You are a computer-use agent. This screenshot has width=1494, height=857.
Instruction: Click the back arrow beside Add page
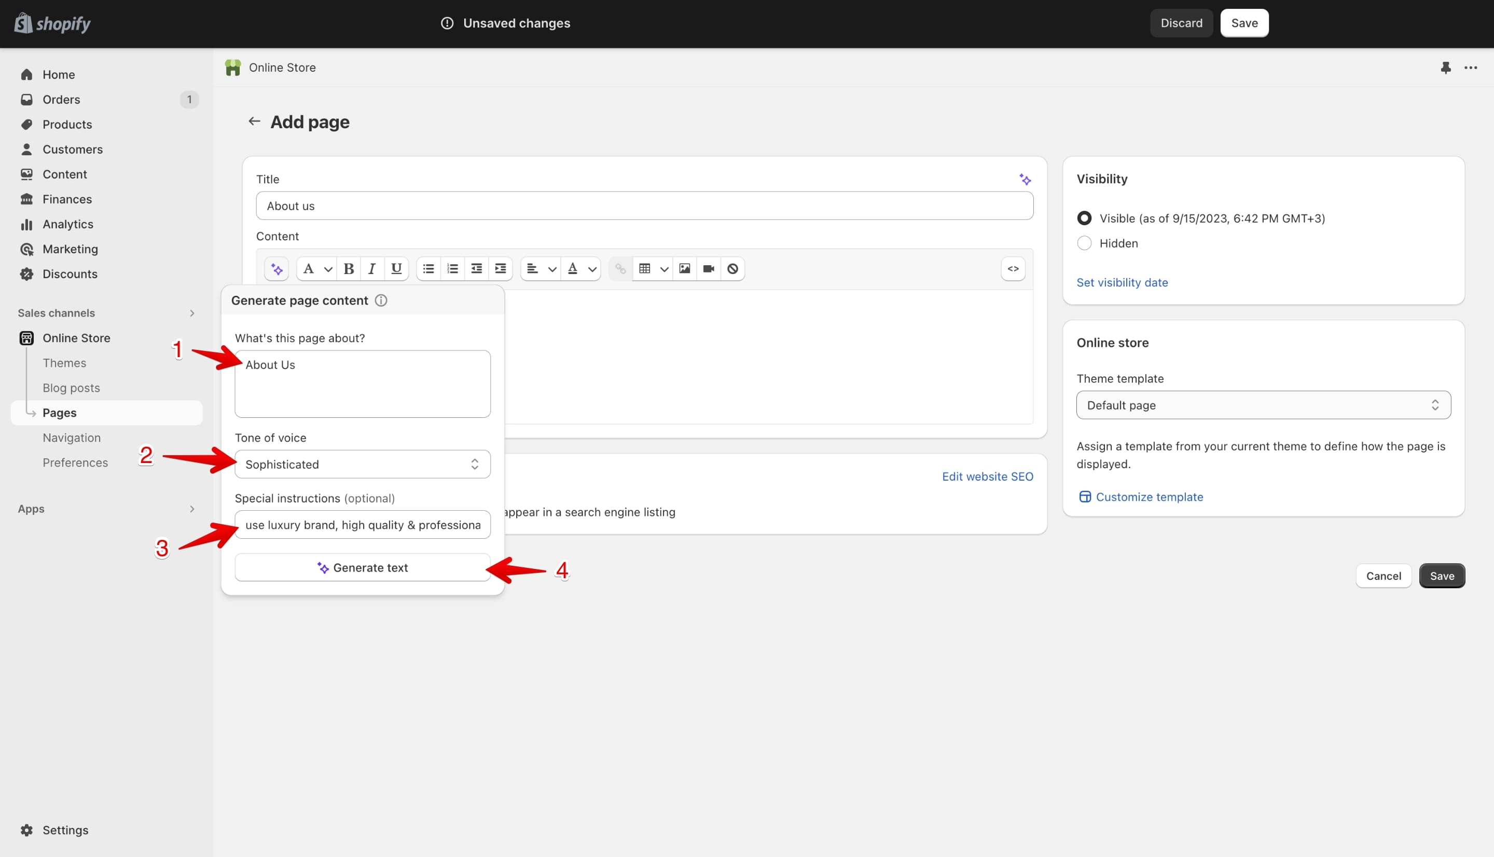point(254,121)
